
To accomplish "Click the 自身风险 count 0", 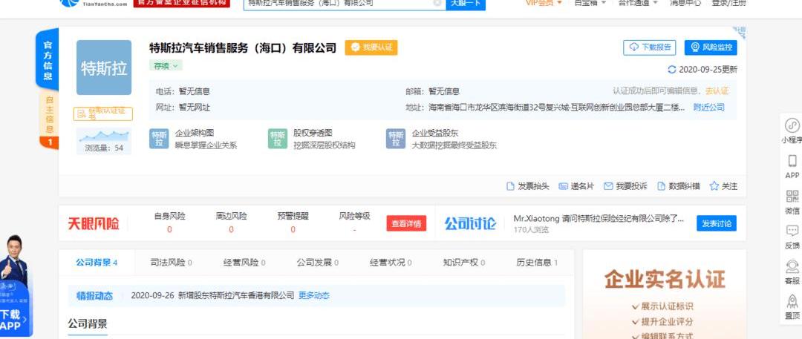I will click(169, 229).
